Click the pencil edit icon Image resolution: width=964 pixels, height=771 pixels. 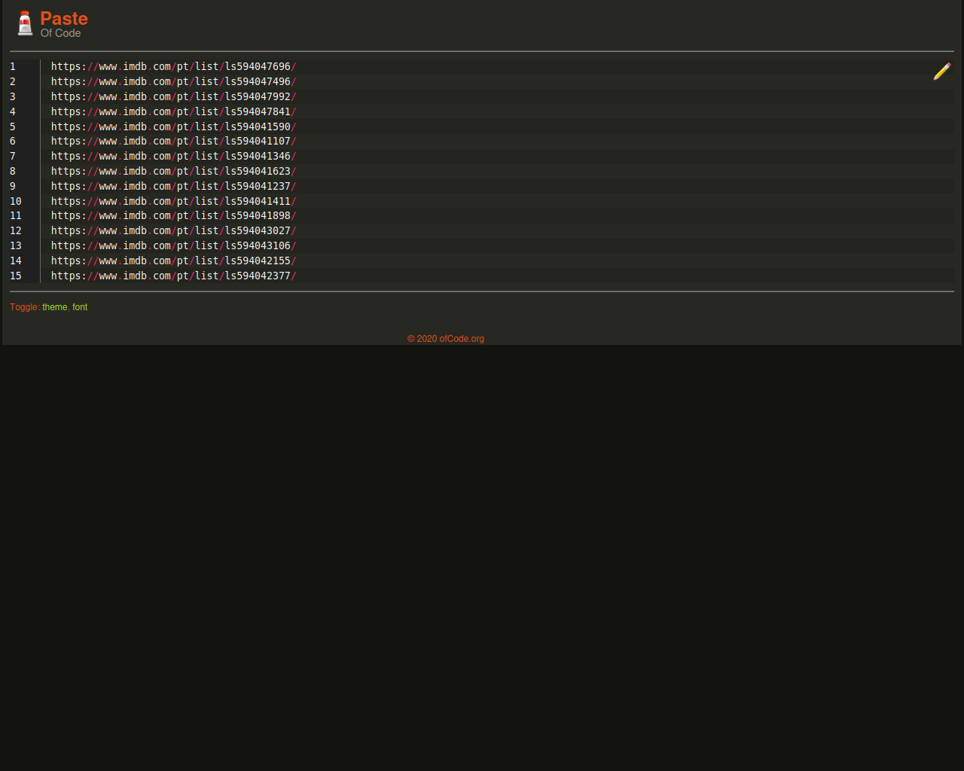click(x=942, y=72)
